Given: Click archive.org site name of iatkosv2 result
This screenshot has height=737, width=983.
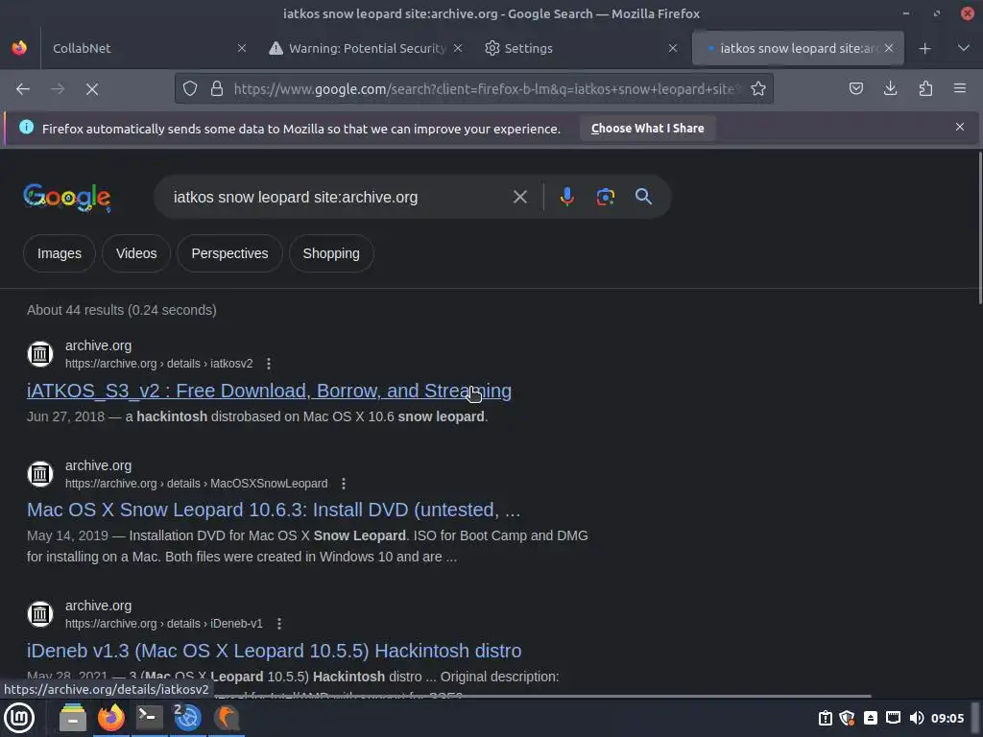Looking at the screenshot, I should (99, 345).
